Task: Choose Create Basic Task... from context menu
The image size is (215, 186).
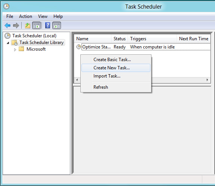Action: pos(116,60)
